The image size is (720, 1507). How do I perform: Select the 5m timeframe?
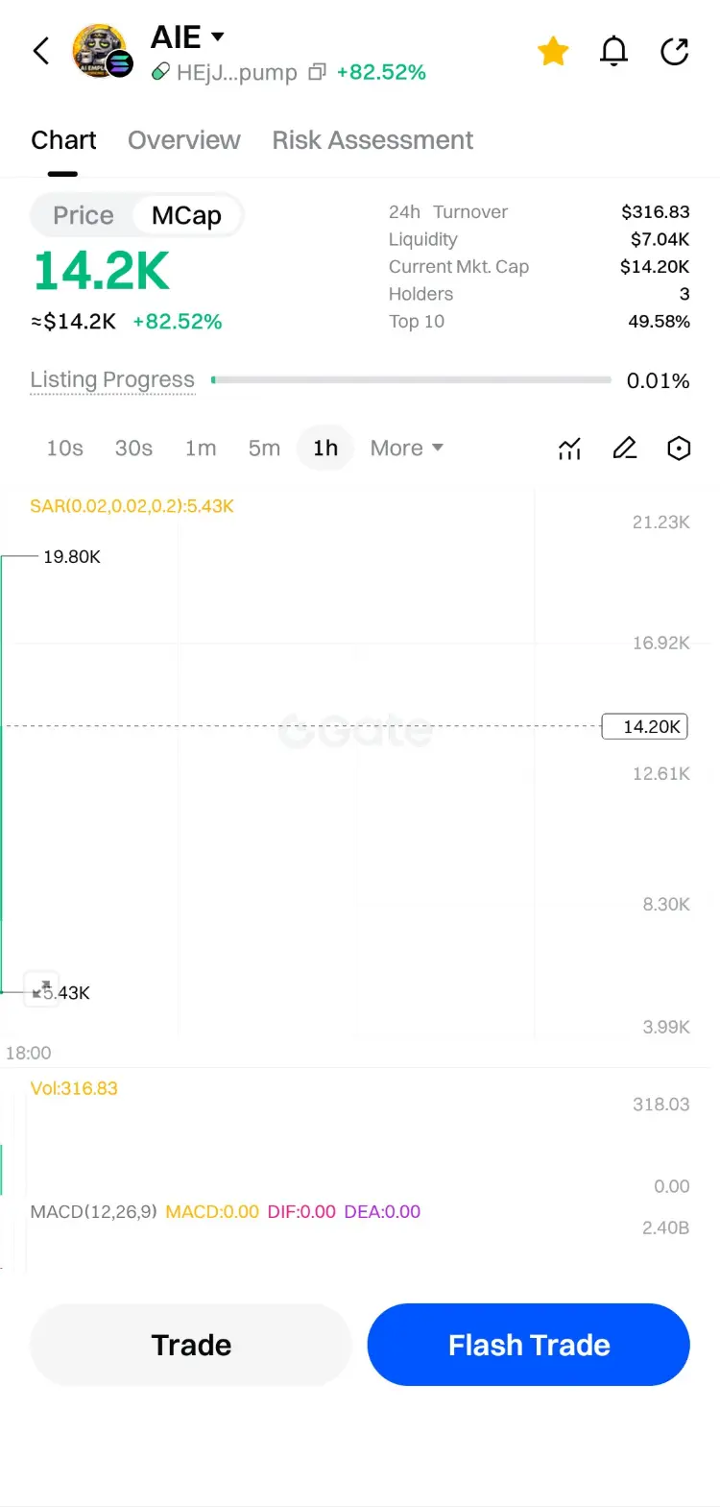coord(264,449)
